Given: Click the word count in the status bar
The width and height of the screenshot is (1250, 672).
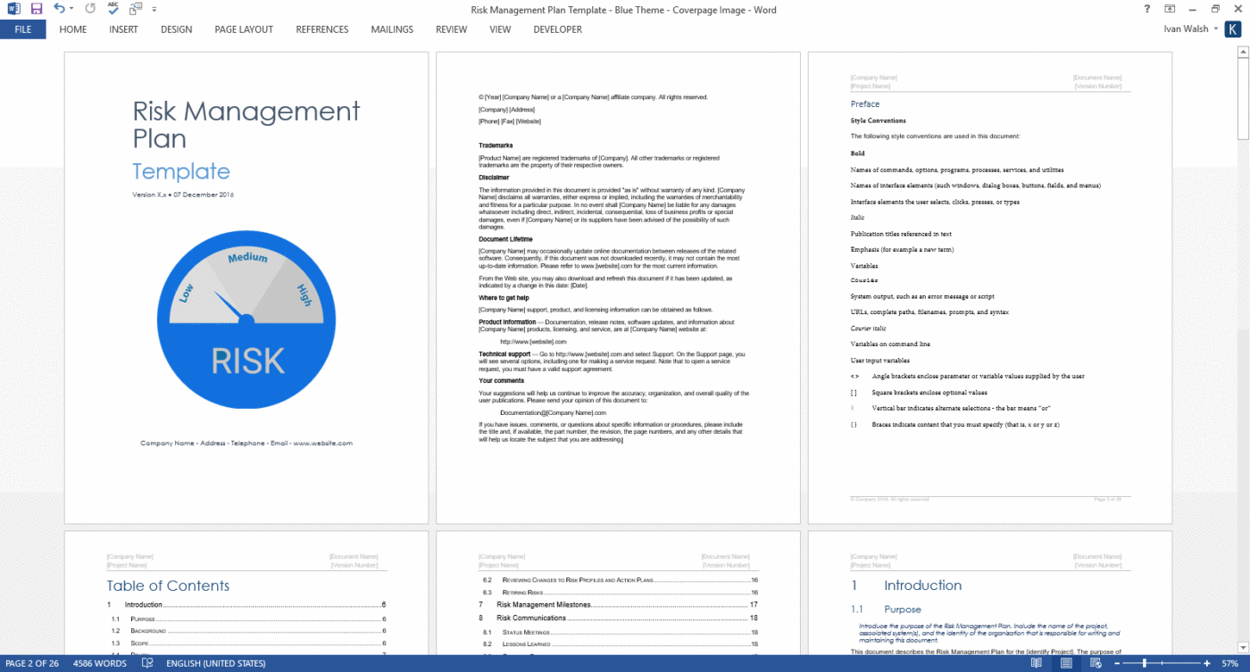Looking at the screenshot, I should tap(98, 663).
